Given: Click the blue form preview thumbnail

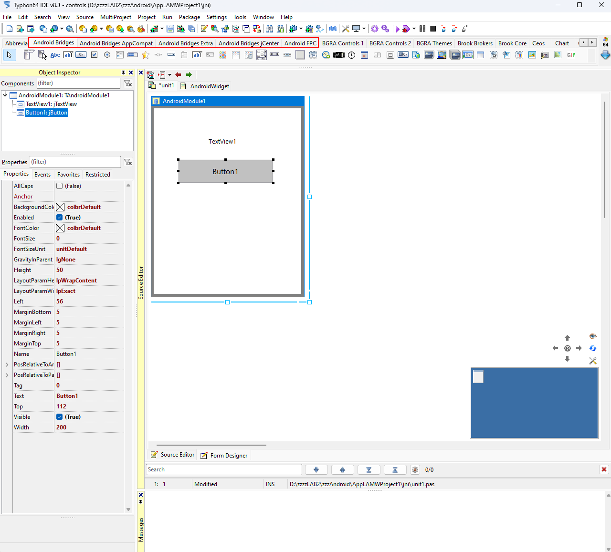Looking at the screenshot, I should tap(534, 403).
